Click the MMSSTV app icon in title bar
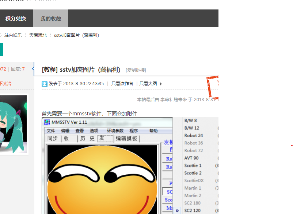Screen dimensions: 293x214 [47, 122]
